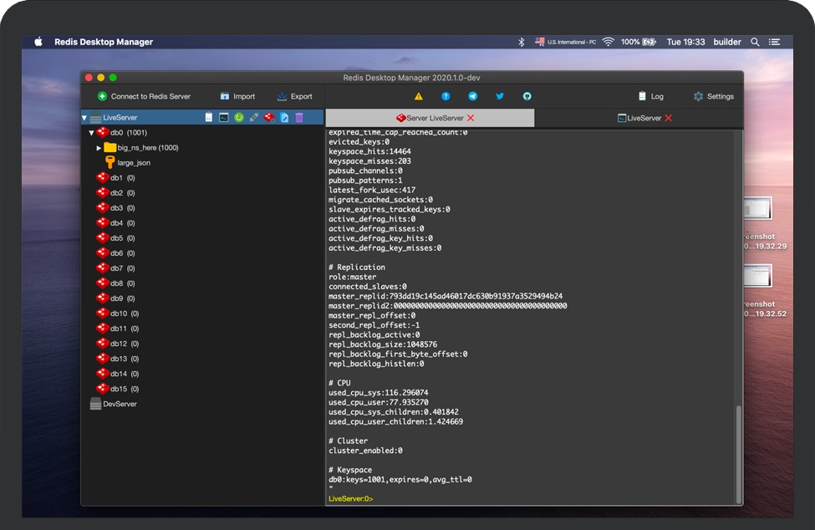Select the DevServer connection
The width and height of the screenshot is (815, 530).
point(119,404)
